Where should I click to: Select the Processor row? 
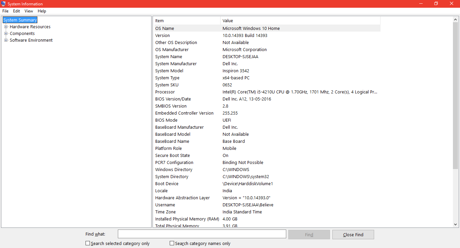click(x=202, y=92)
